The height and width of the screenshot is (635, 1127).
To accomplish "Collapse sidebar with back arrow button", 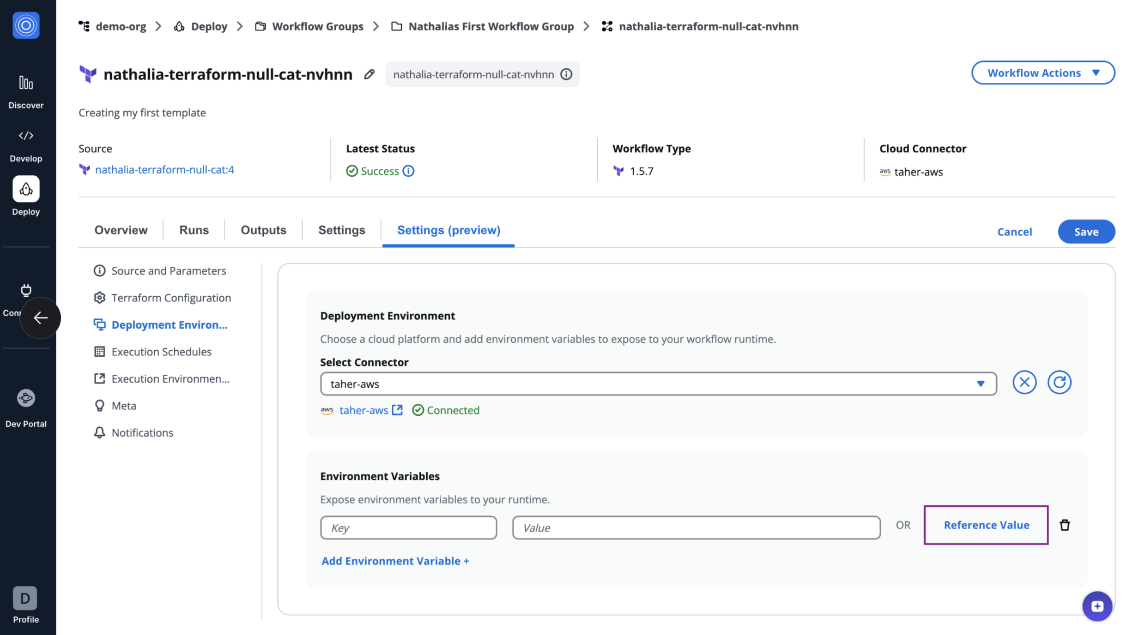I will point(40,317).
